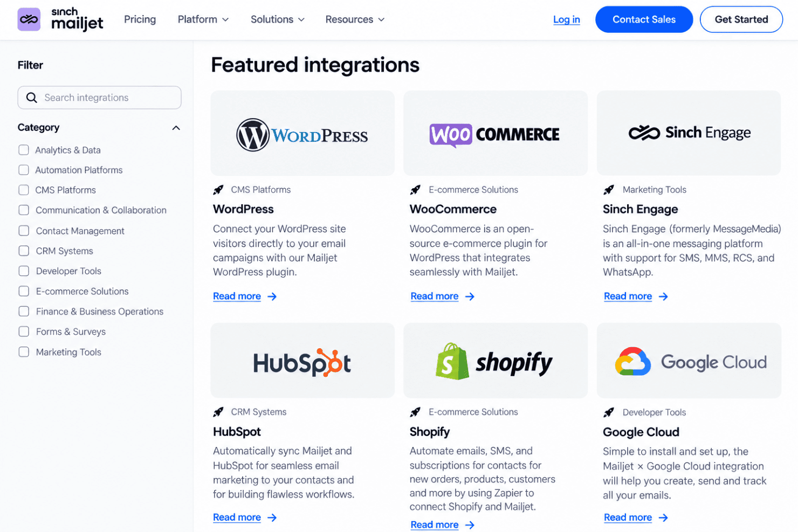This screenshot has width=798, height=532.
Task: Collapse the Category filter section
Action: 176,128
